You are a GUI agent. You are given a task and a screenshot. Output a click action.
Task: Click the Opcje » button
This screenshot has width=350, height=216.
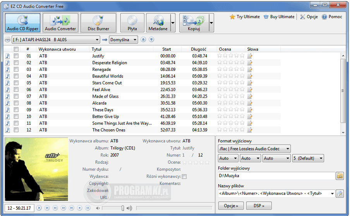click(231, 206)
